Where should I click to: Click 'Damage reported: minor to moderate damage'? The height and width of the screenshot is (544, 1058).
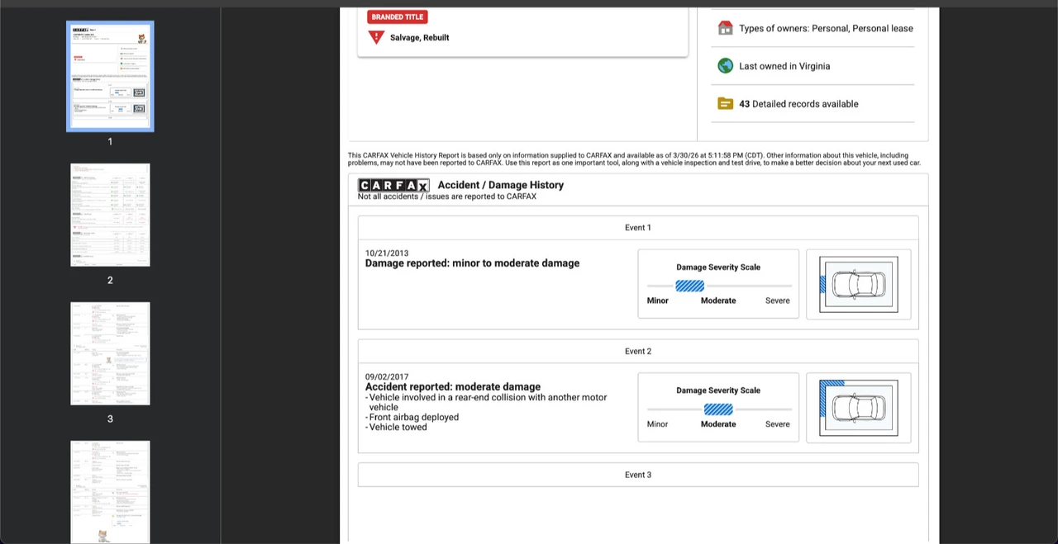tap(472, 263)
